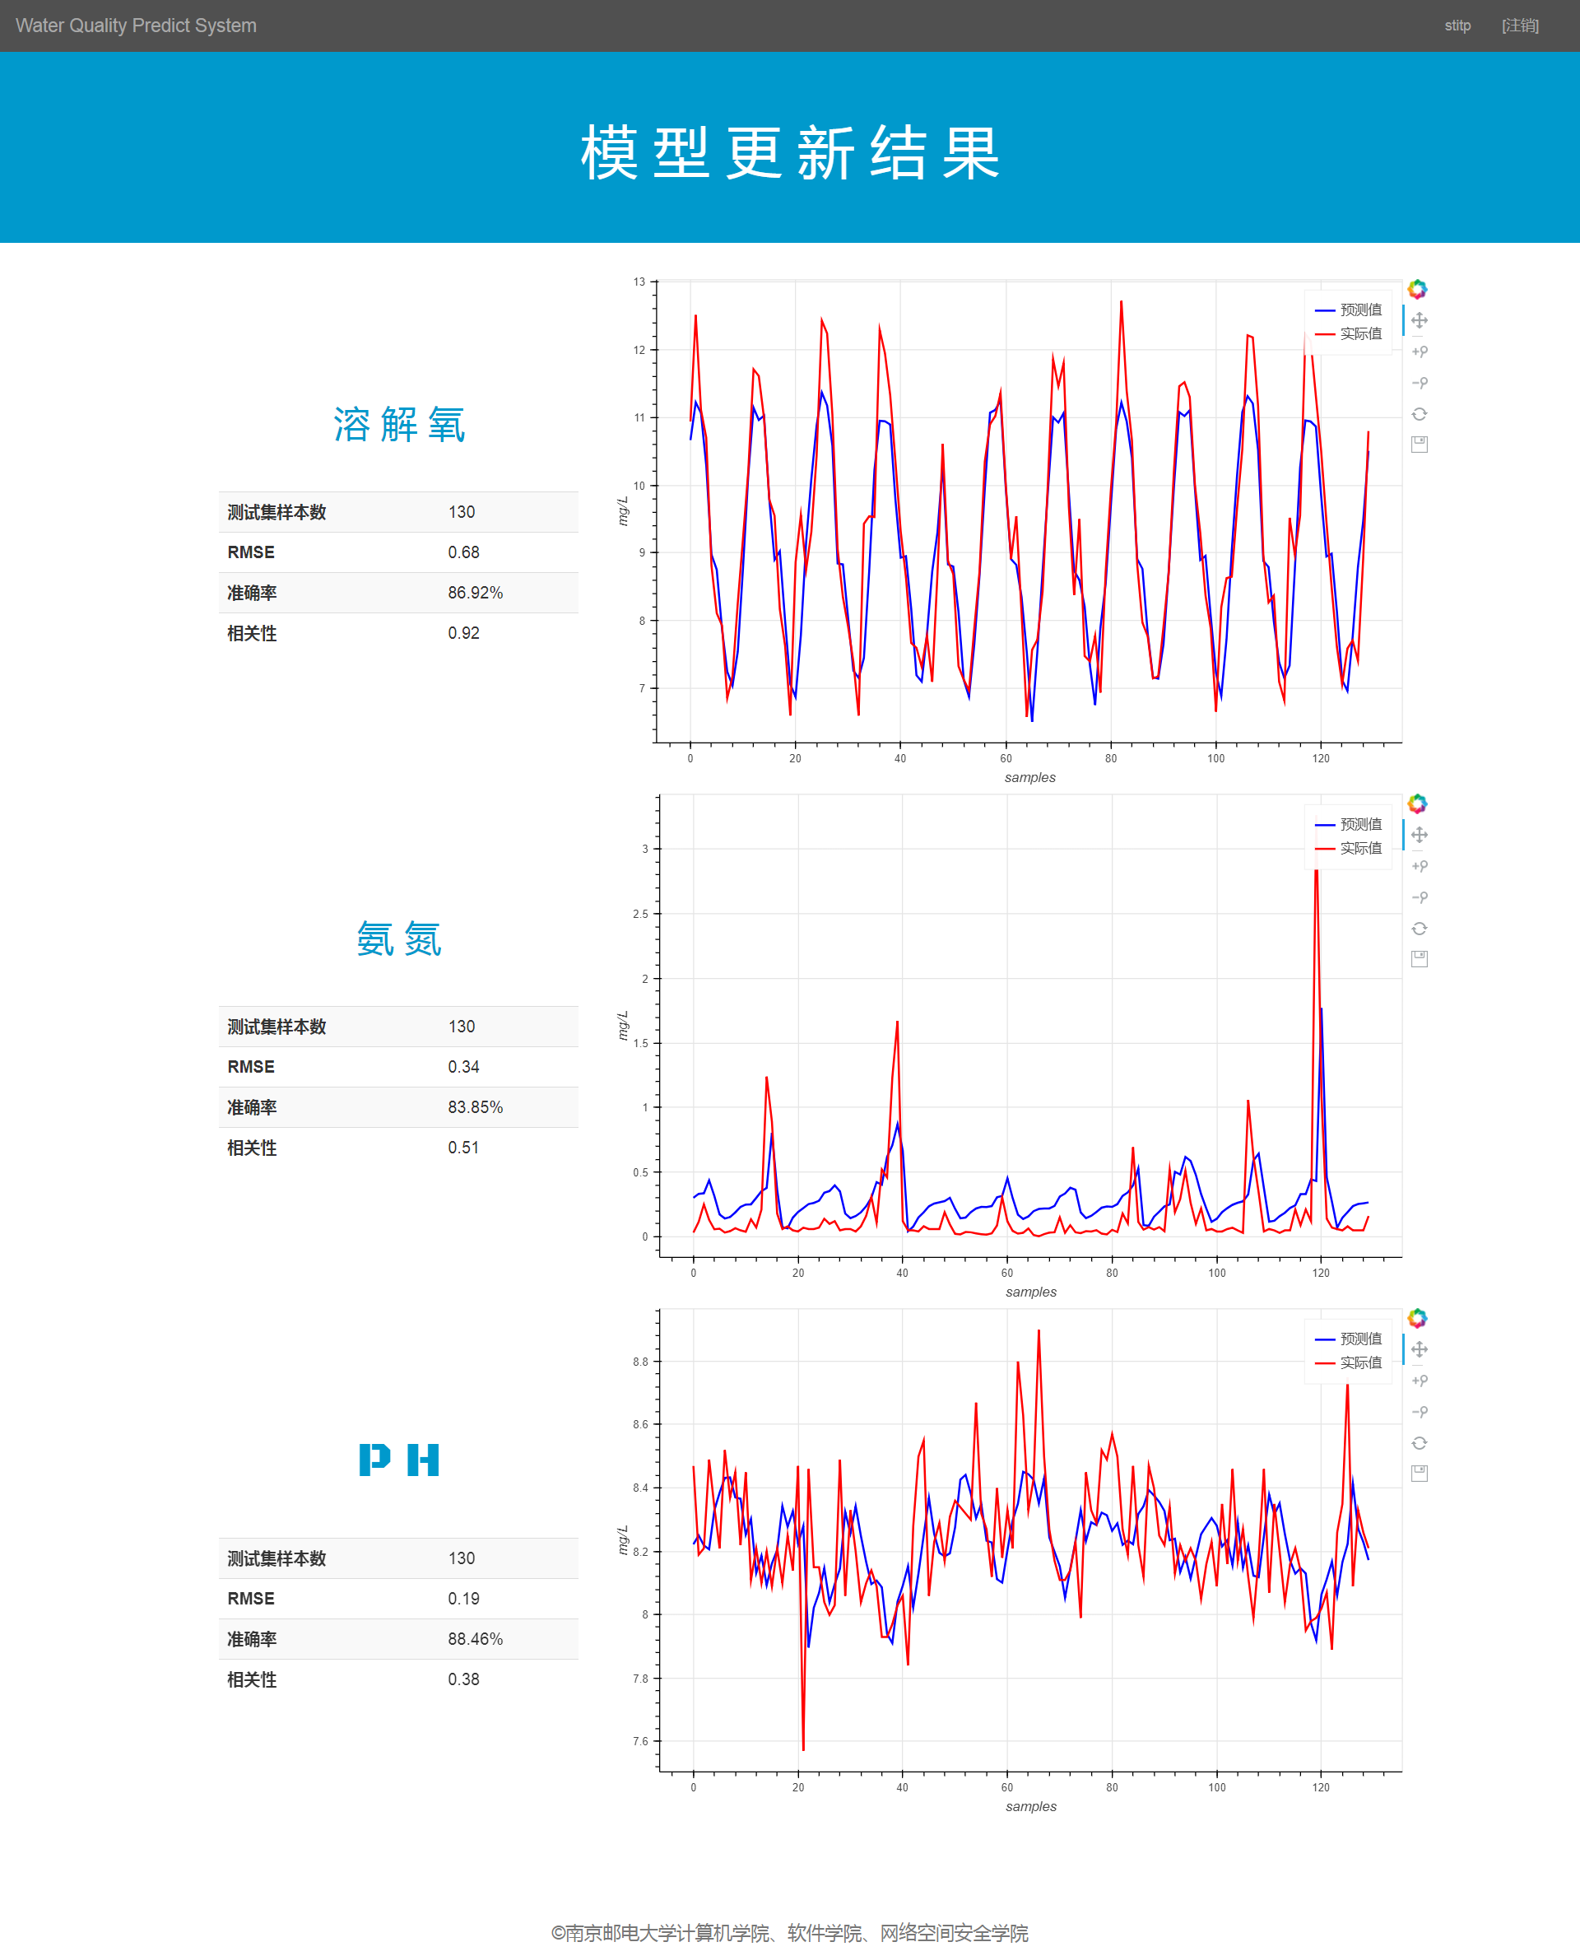Reset the ammonia nitrogen chart view
Viewport: 1580px width, 1956px height.
[1419, 929]
